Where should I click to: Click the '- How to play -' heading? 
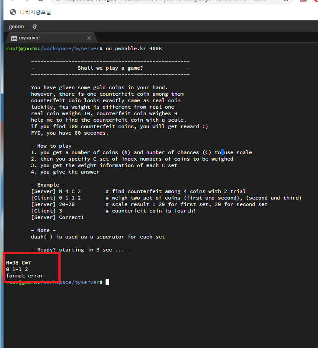click(55, 146)
